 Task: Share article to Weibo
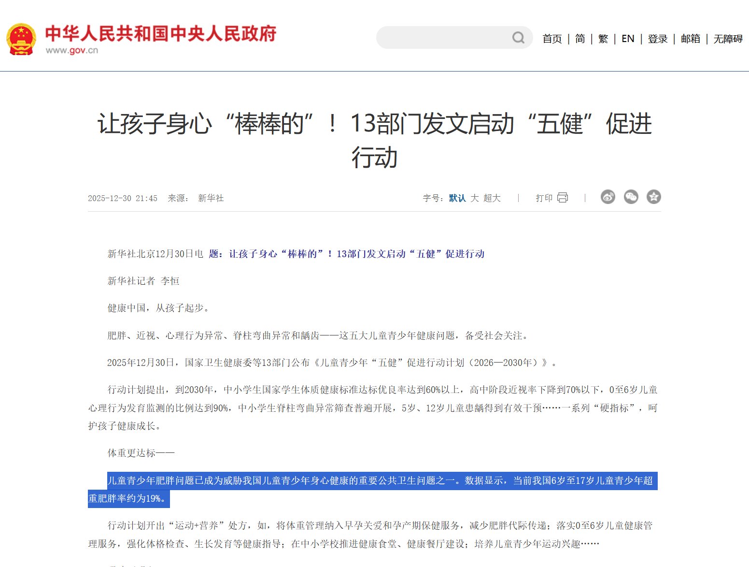coord(608,197)
